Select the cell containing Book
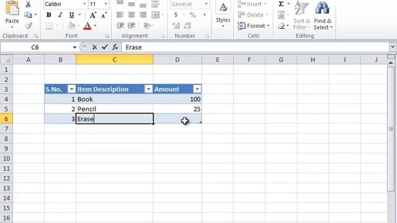The height and width of the screenshot is (223, 397). (114, 99)
